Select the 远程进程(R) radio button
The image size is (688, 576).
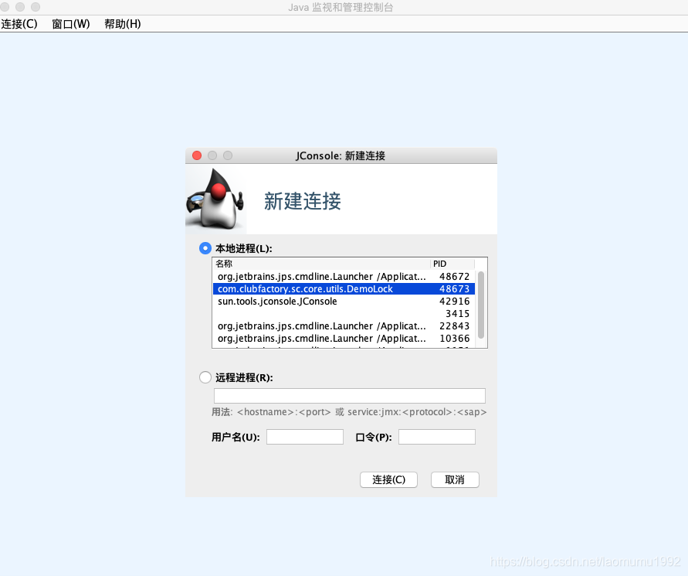205,377
